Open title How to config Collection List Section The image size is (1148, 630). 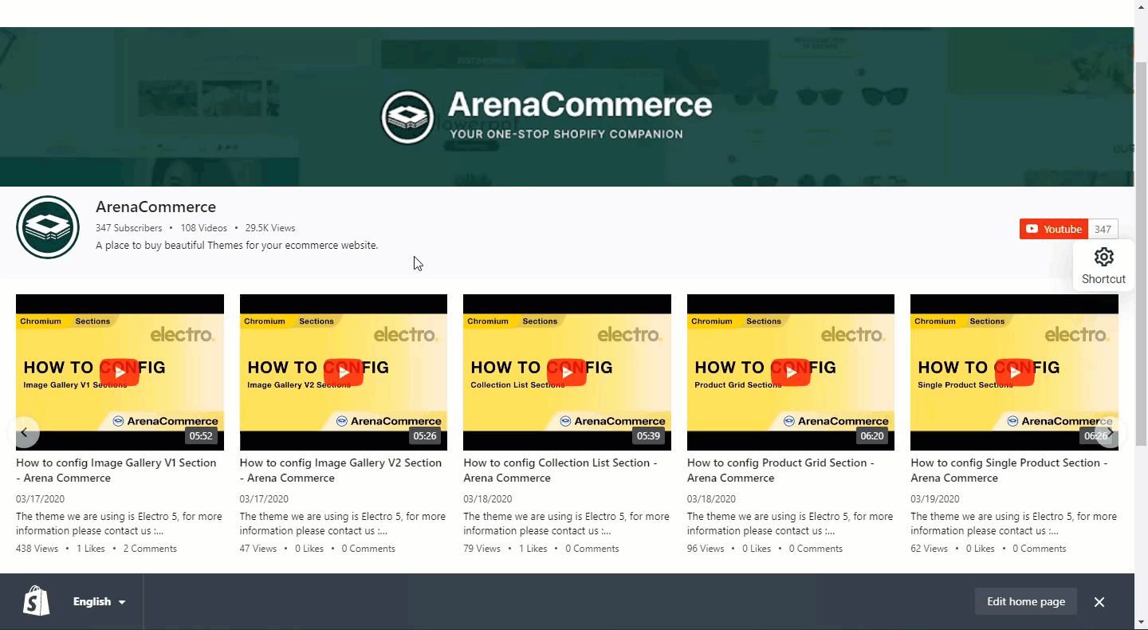point(560,471)
